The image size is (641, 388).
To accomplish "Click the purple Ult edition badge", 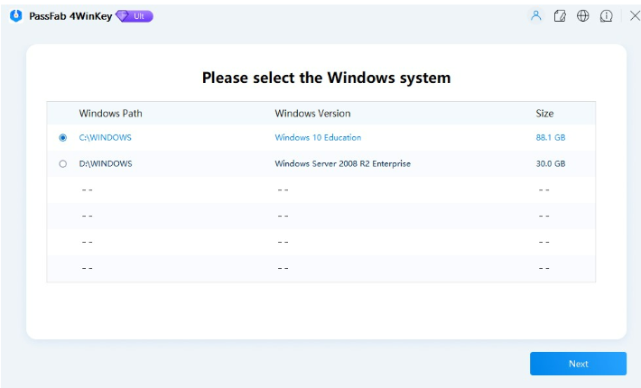I will [x=135, y=16].
